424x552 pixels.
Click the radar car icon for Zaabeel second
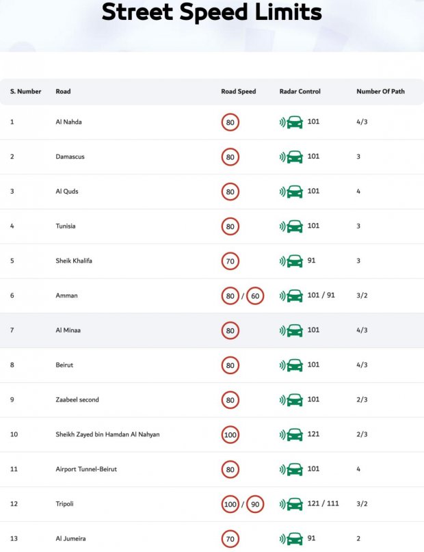[291, 400]
